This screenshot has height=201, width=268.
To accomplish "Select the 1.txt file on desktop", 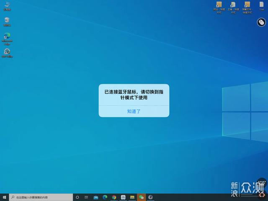I will click(262, 6).
